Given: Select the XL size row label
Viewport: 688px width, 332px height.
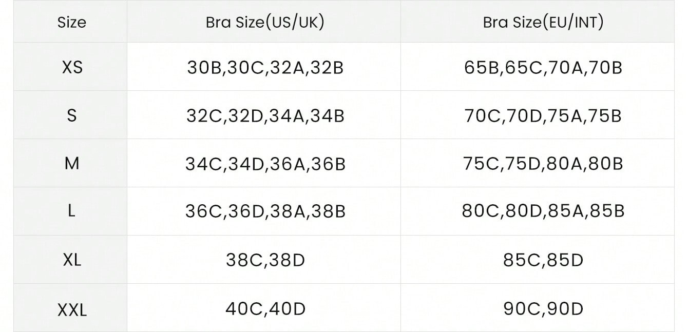Looking at the screenshot, I should [x=72, y=260].
